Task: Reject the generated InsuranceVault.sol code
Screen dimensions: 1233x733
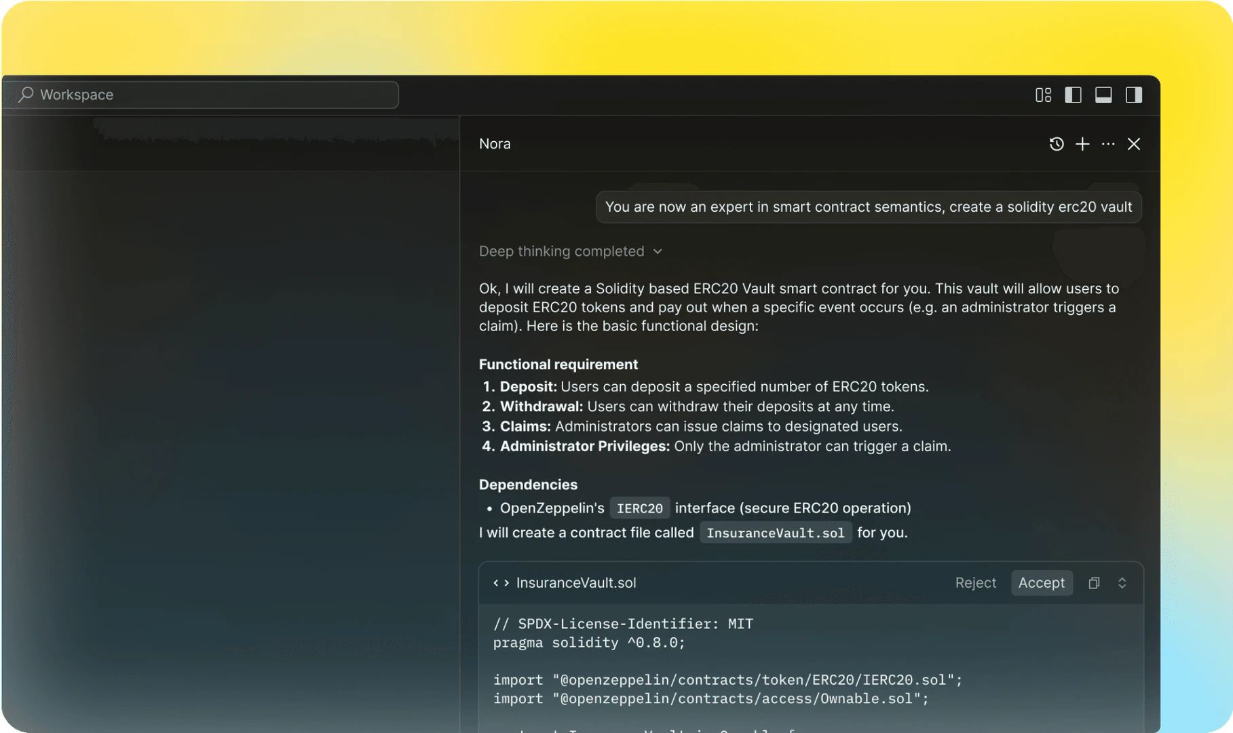Action: [975, 582]
